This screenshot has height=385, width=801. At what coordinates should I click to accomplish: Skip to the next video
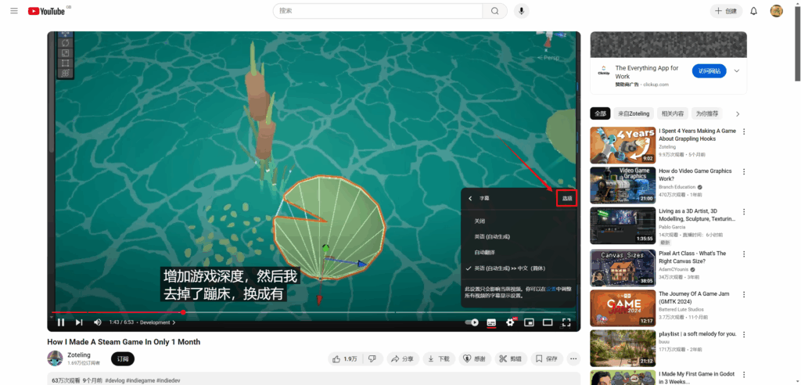(x=79, y=322)
